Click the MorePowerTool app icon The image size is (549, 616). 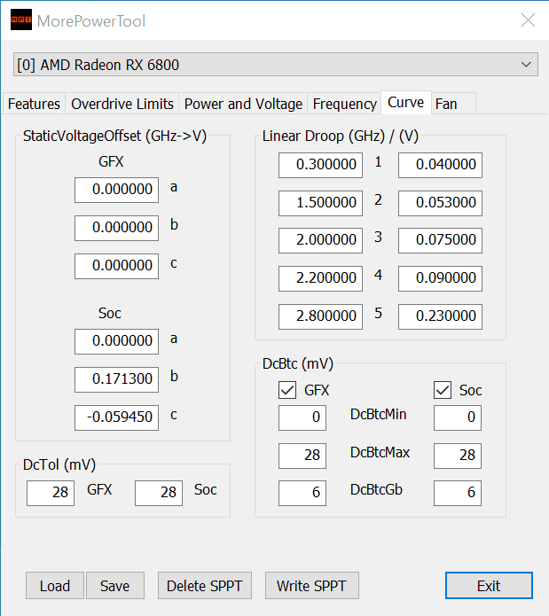(20, 19)
